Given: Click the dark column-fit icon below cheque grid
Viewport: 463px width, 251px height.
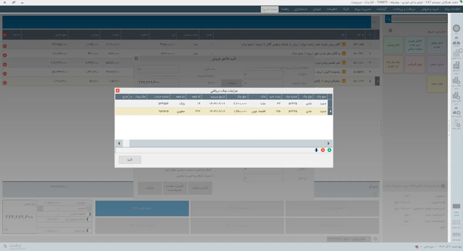Looking at the screenshot, I should click(x=316, y=150).
